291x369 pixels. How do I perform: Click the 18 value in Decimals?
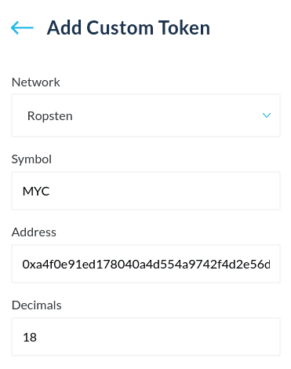(x=30, y=338)
